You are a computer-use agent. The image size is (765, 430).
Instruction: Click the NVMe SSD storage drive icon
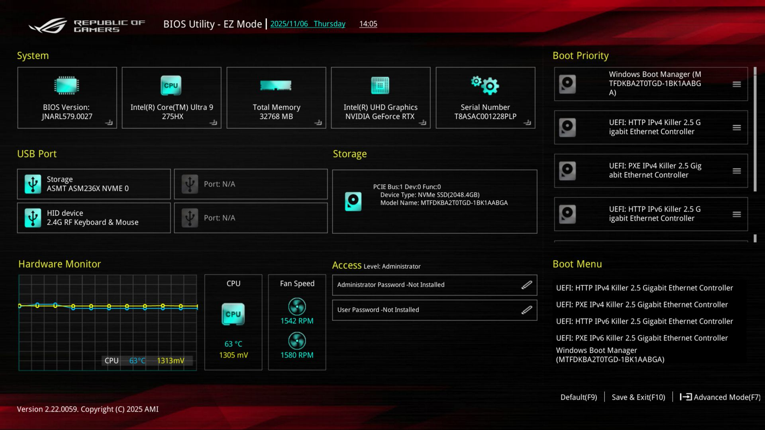pos(353,201)
